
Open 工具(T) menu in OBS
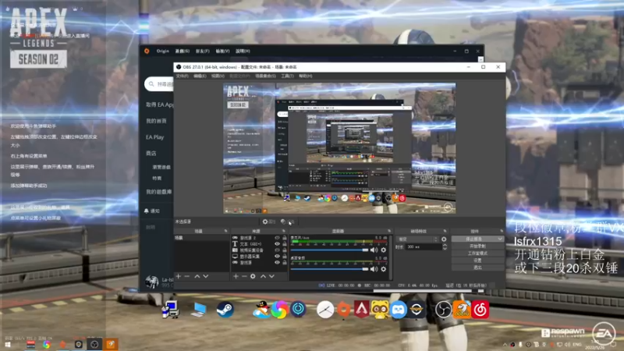pyautogui.click(x=287, y=76)
